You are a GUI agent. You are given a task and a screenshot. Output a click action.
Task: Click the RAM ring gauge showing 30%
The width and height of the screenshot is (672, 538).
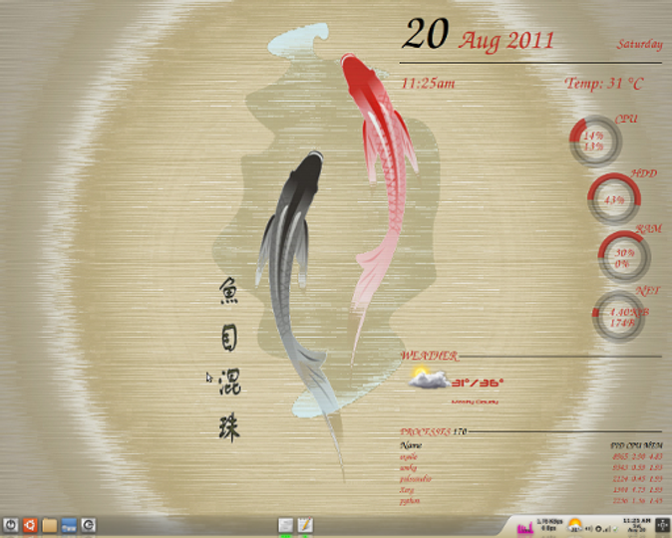point(624,257)
